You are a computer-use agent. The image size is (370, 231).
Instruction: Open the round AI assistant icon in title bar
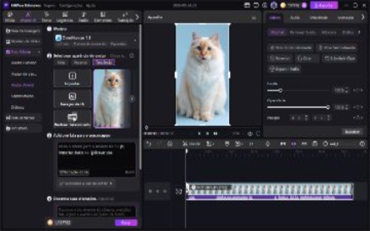point(274,5)
